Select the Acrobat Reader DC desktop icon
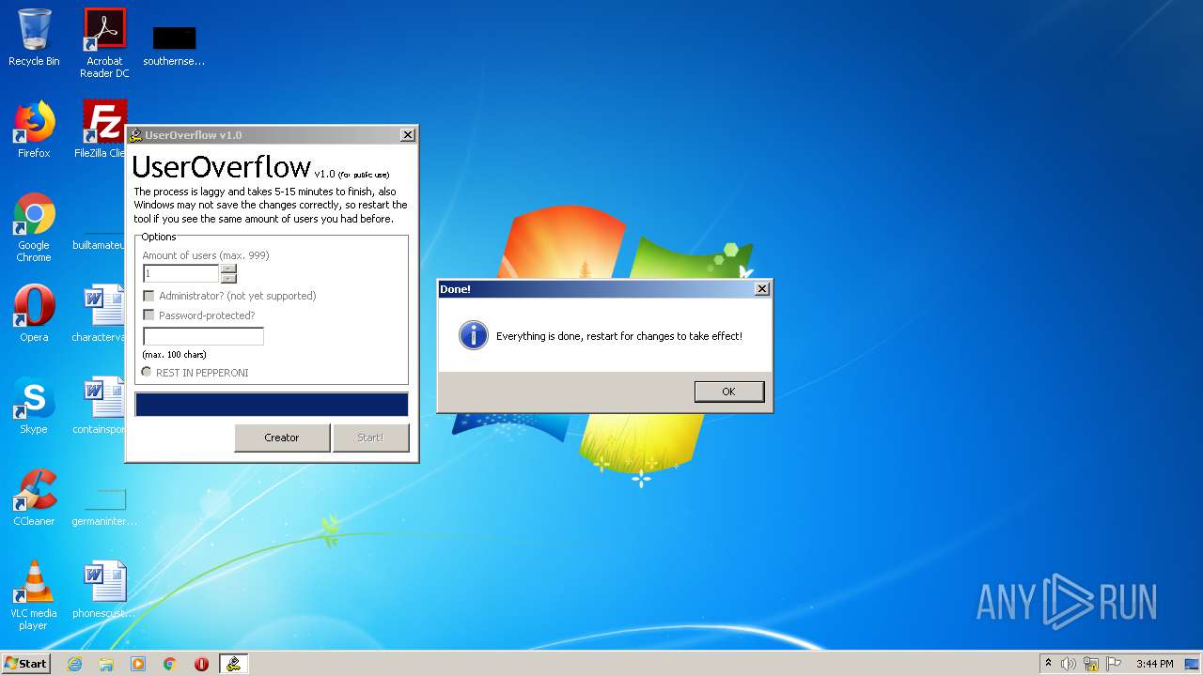This screenshot has height=676, width=1203. tap(104, 43)
